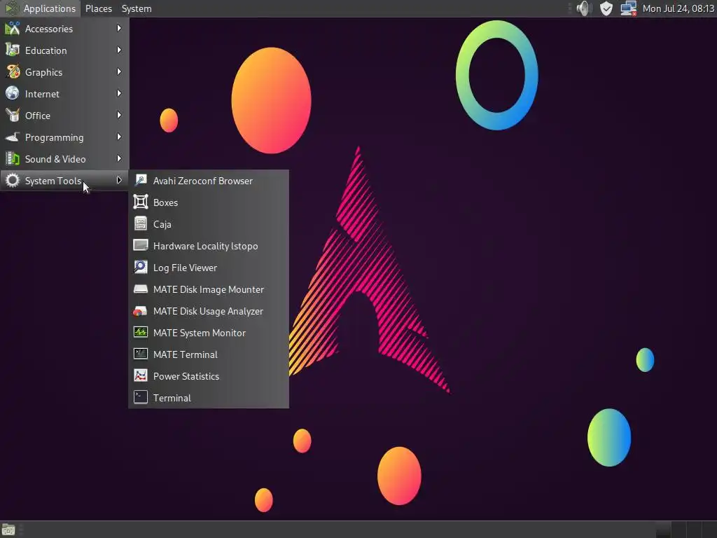Open the volume speaker tray icon
The image size is (717, 538).
584,8
